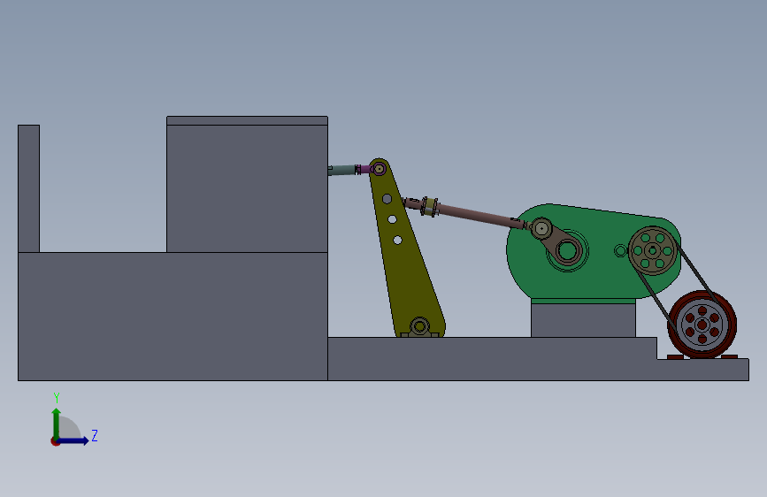This screenshot has height=497, width=767.
Task: Select the lowest adjustment hole in the rocker arm
Action: pyautogui.click(x=397, y=241)
